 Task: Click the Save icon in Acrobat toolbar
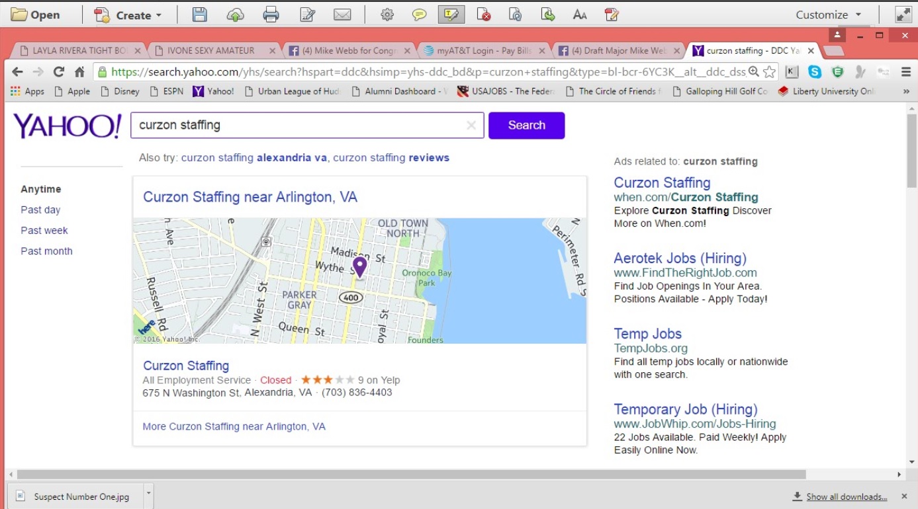[x=199, y=15]
